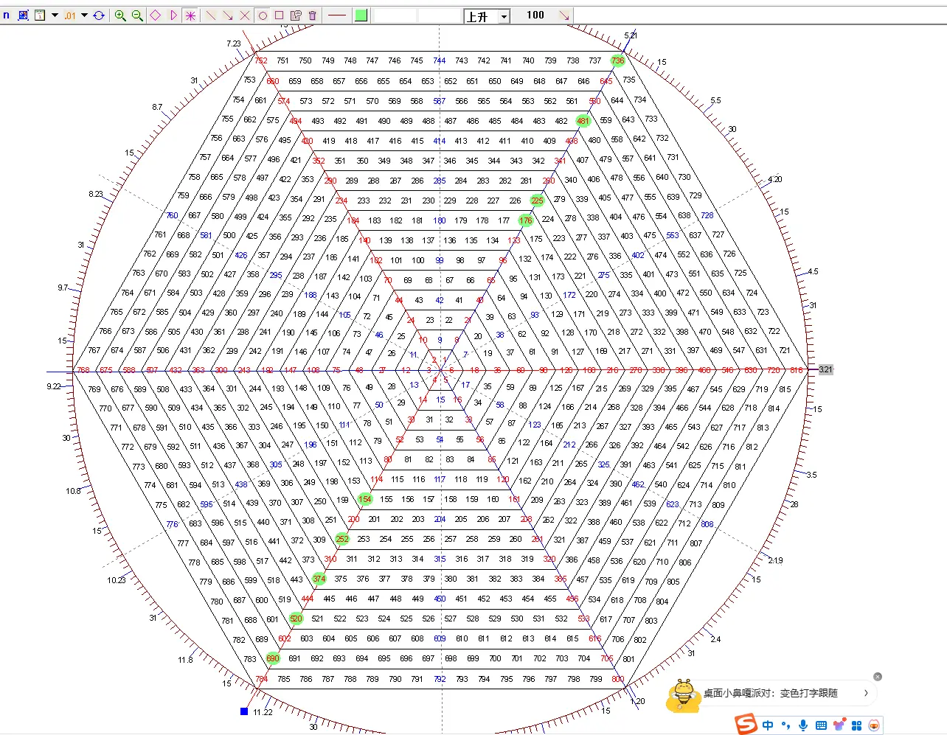The image size is (947, 735).
Task: Select the purple triangle shape tool
Action: pyautogui.click(x=173, y=15)
